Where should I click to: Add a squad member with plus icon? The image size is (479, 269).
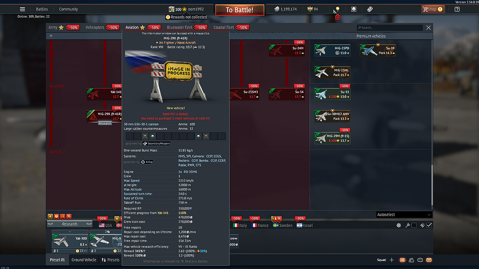click(392, 260)
